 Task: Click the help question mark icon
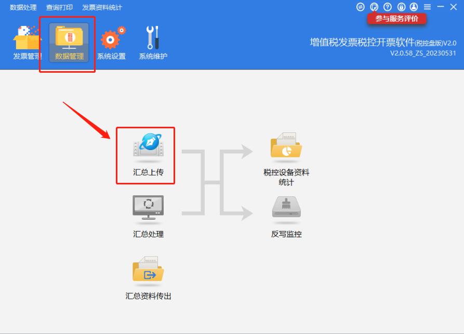pyautogui.click(x=388, y=7)
